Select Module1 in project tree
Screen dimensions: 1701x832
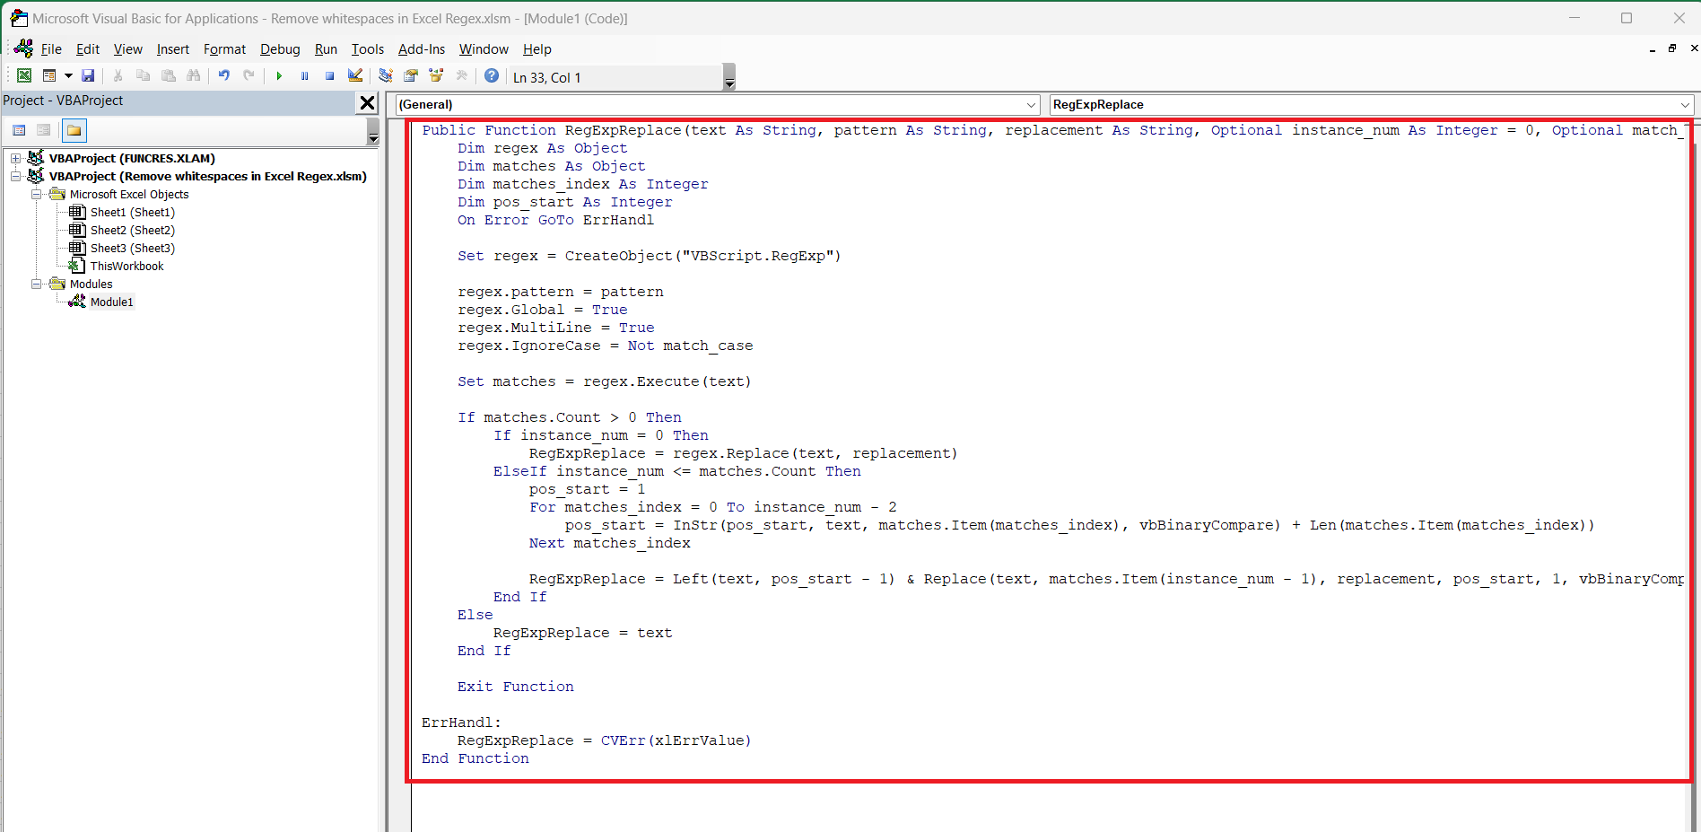tap(111, 302)
